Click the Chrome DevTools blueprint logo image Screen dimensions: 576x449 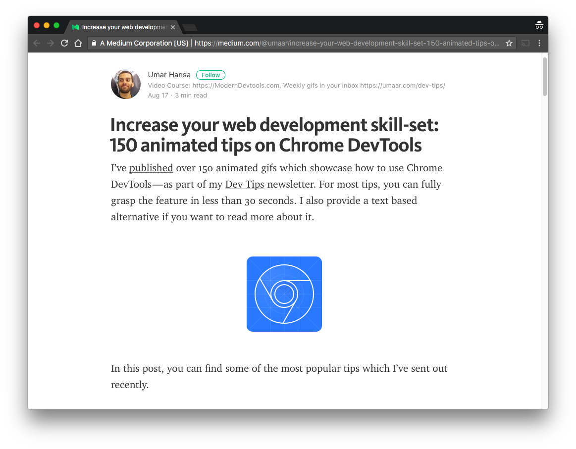pos(284,294)
